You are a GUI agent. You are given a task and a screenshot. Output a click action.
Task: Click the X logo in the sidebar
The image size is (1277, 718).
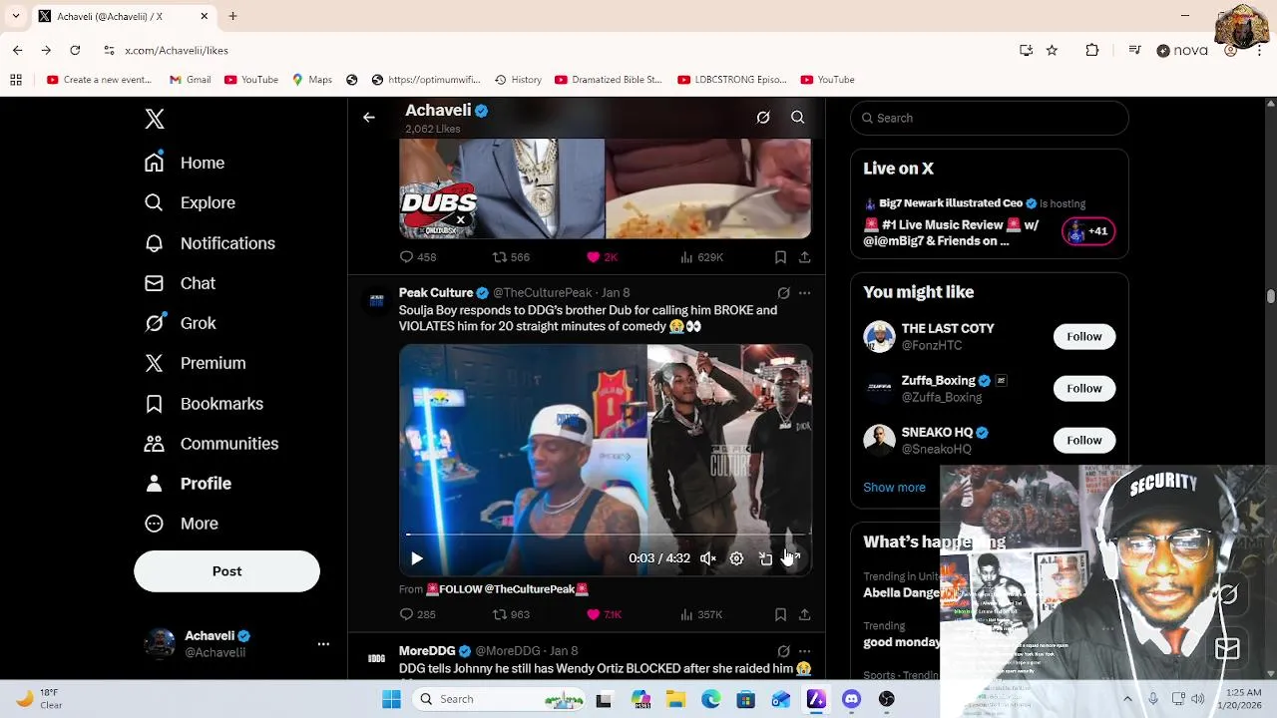pyautogui.click(x=155, y=119)
